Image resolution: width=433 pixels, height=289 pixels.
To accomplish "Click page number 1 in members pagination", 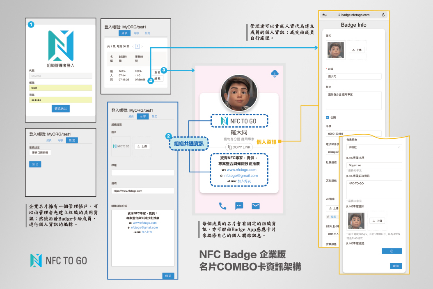I will click(x=137, y=46).
